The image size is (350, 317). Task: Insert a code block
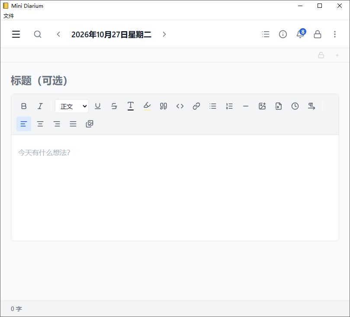(x=180, y=106)
